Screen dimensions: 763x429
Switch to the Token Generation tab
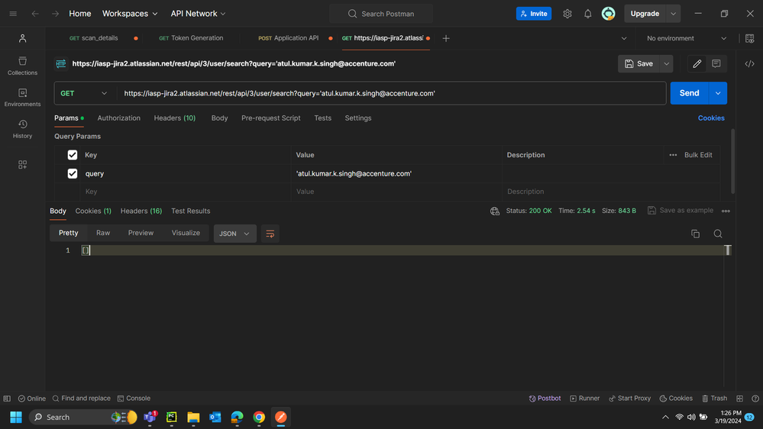coord(191,38)
